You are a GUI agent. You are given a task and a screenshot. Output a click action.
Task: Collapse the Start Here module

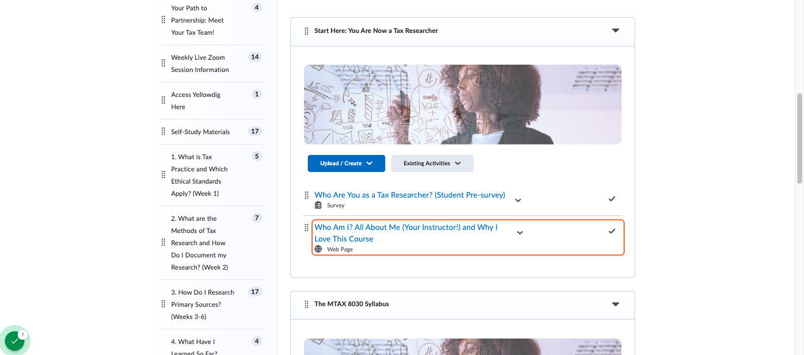[x=616, y=30]
